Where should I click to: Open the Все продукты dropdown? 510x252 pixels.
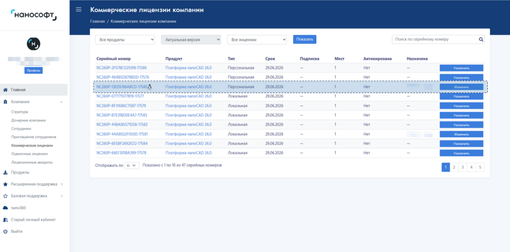coord(125,40)
